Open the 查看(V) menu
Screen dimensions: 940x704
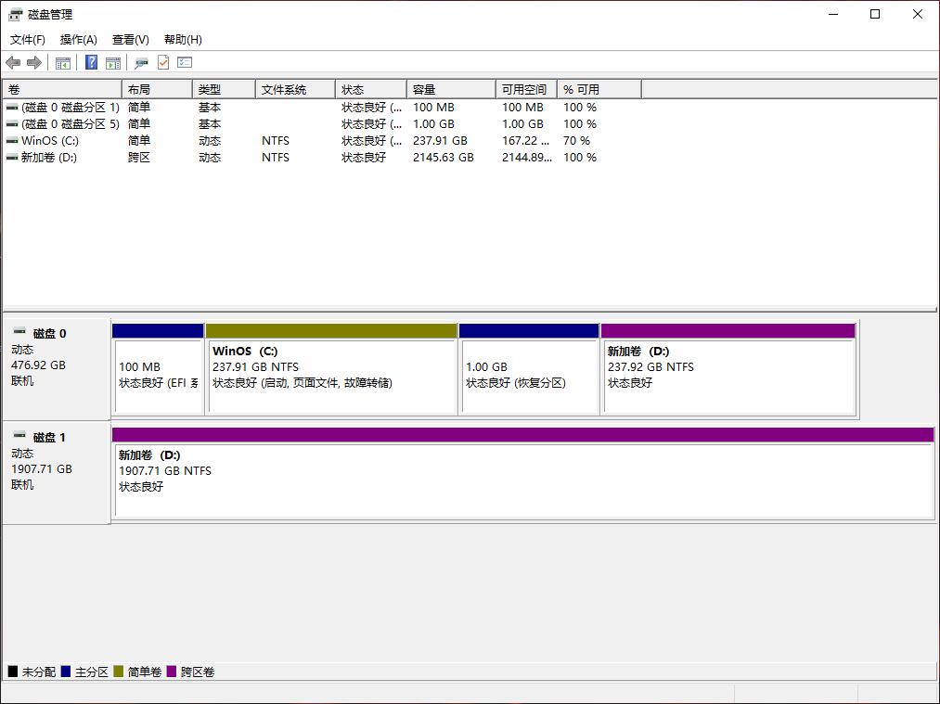pyautogui.click(x=129, y=39)
